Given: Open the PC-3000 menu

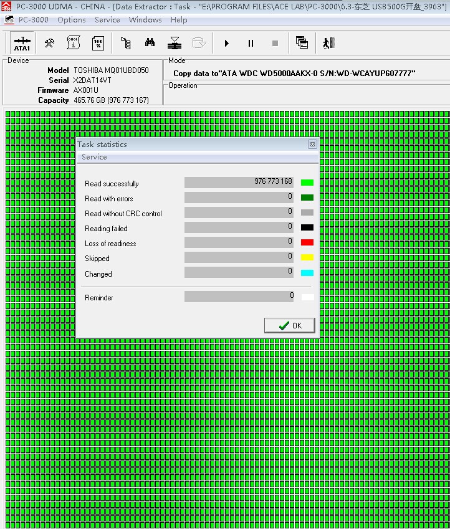Looking at the screenshot, I should coord(33,20).
